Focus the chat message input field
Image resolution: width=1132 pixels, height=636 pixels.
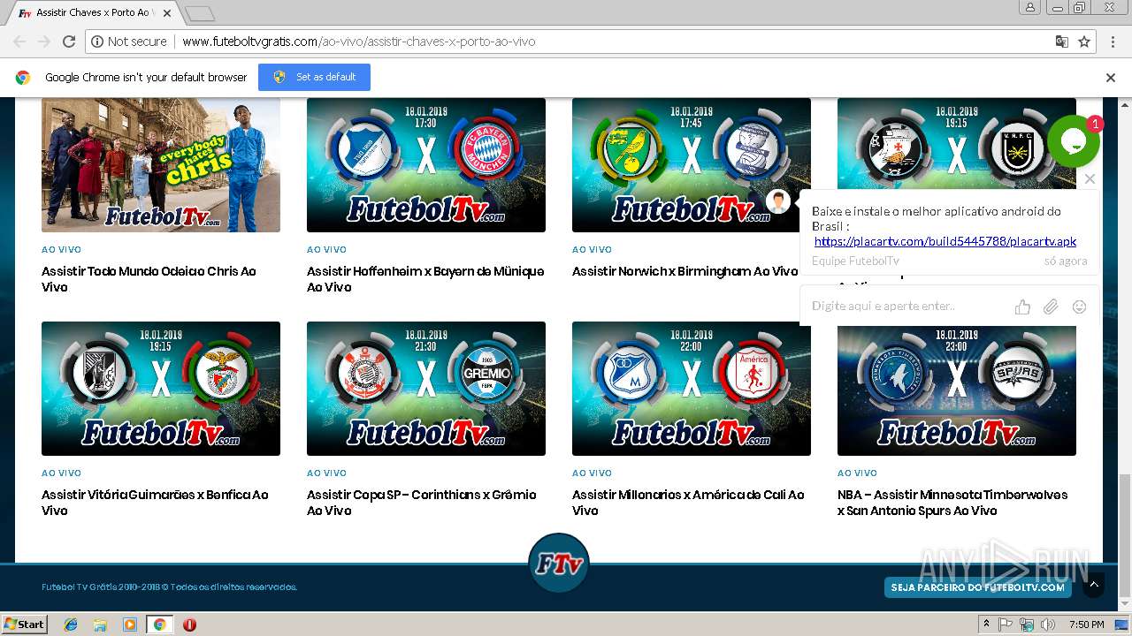tap(906, 307)
